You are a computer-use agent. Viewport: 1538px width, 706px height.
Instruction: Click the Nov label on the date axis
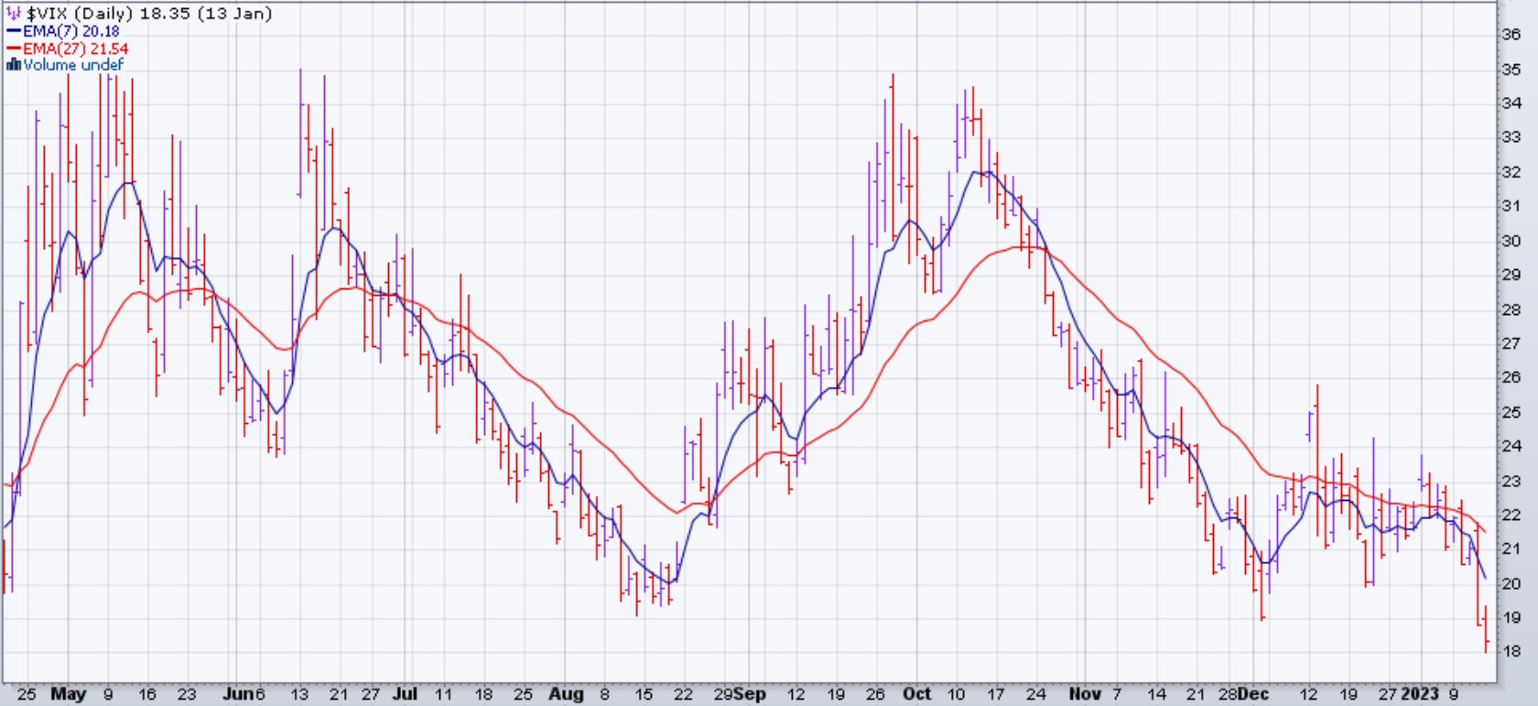click(x=1085, y=694)
